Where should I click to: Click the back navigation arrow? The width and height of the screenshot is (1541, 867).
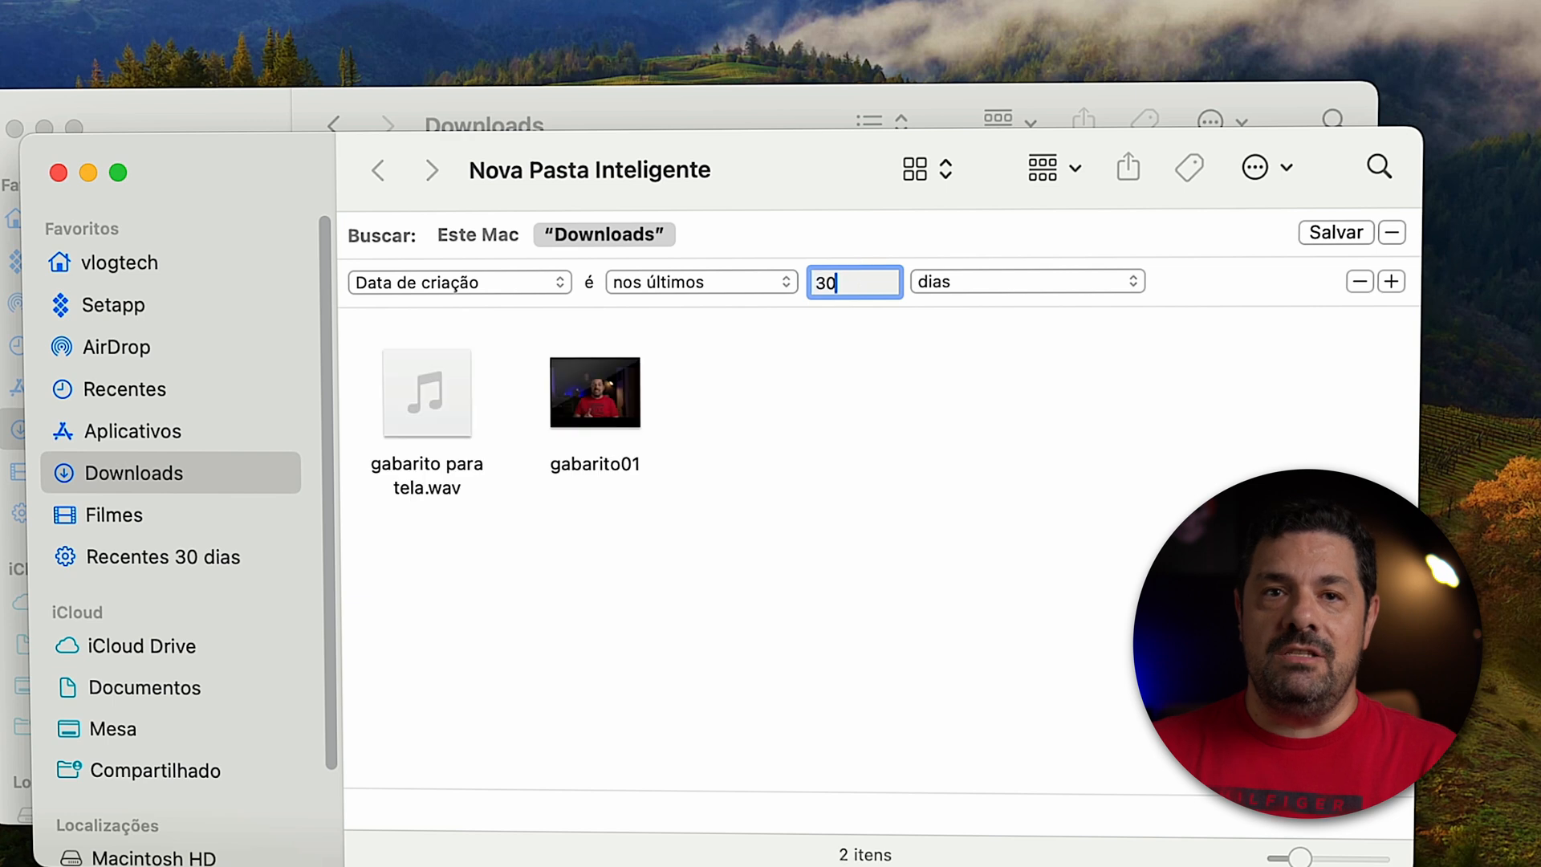(x=379, y=169)
